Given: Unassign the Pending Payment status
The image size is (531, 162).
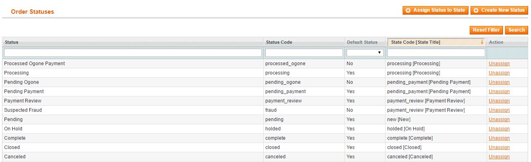Looking at the screenshot, I should [499, 92].
